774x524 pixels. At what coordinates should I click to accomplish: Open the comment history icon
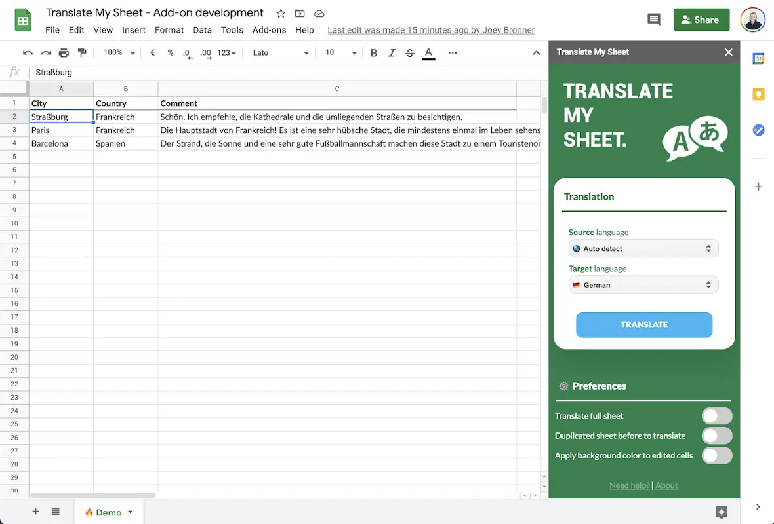[653, 20]
